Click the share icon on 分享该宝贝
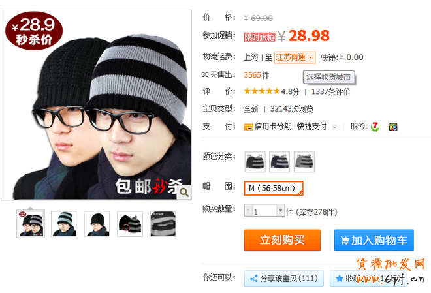Screen dimensions: 431x293 click(x=254, y=279)
